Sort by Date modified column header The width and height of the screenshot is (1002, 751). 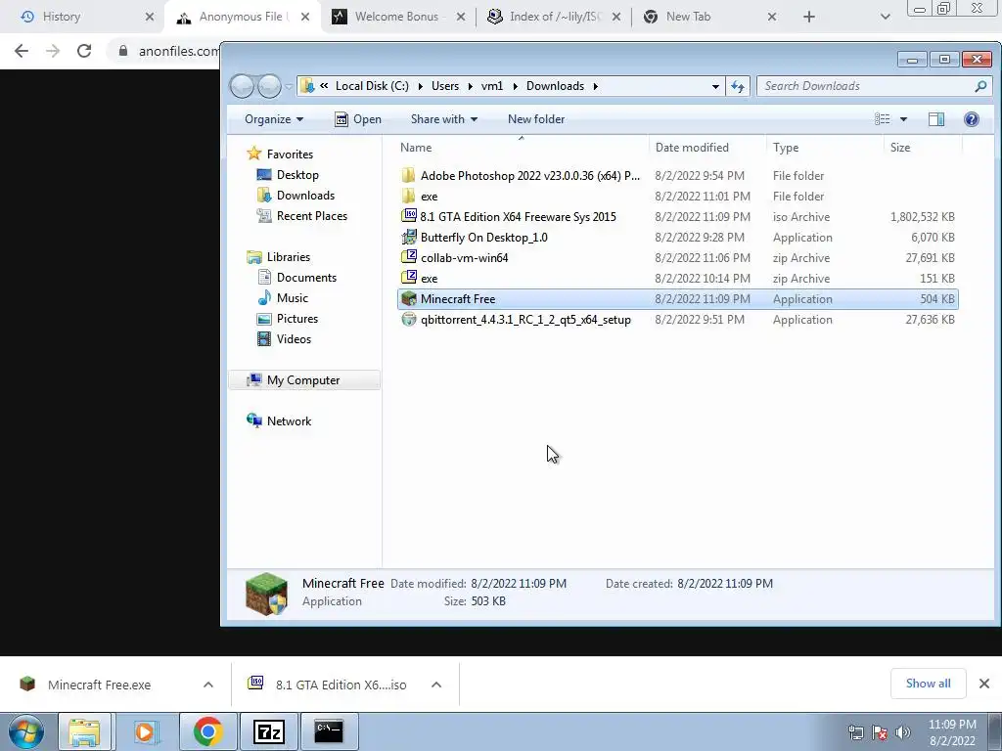tap(692, 148)
